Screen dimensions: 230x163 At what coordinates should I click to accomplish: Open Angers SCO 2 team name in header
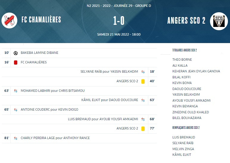click(x=186, y=20)
